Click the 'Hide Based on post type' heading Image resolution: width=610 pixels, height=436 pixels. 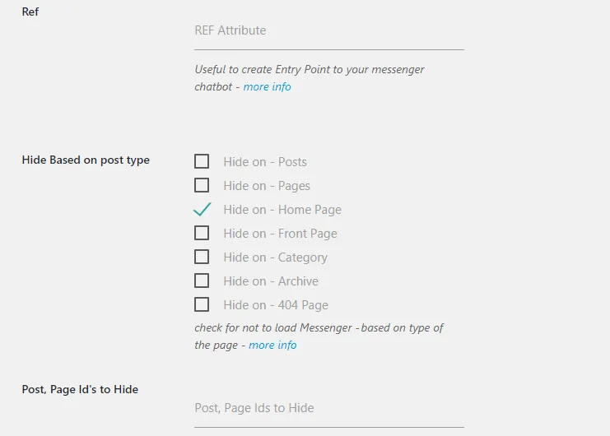point(86,160)
